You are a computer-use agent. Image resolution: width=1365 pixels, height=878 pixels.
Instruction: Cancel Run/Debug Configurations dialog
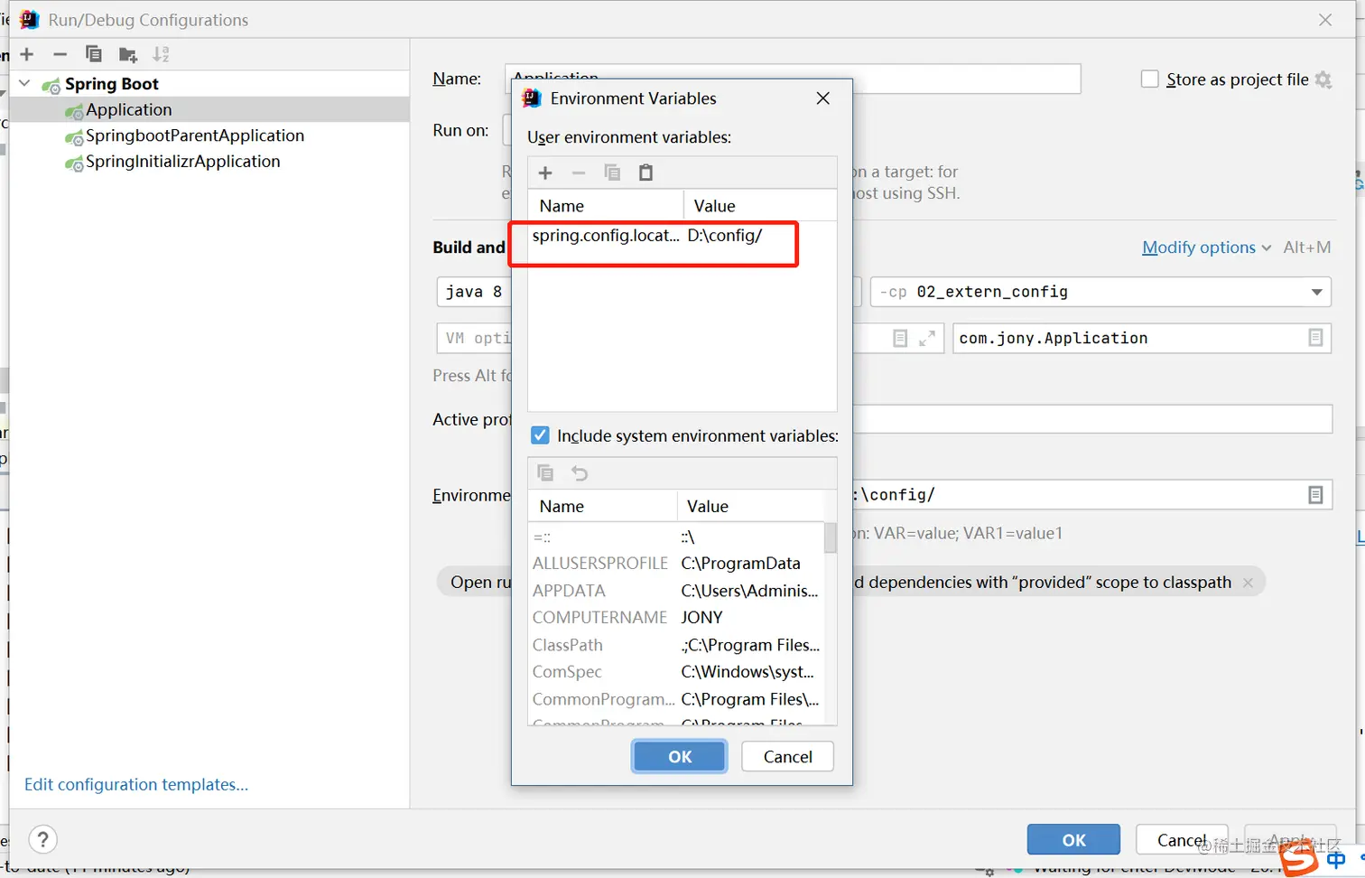tap(1182, 840)
